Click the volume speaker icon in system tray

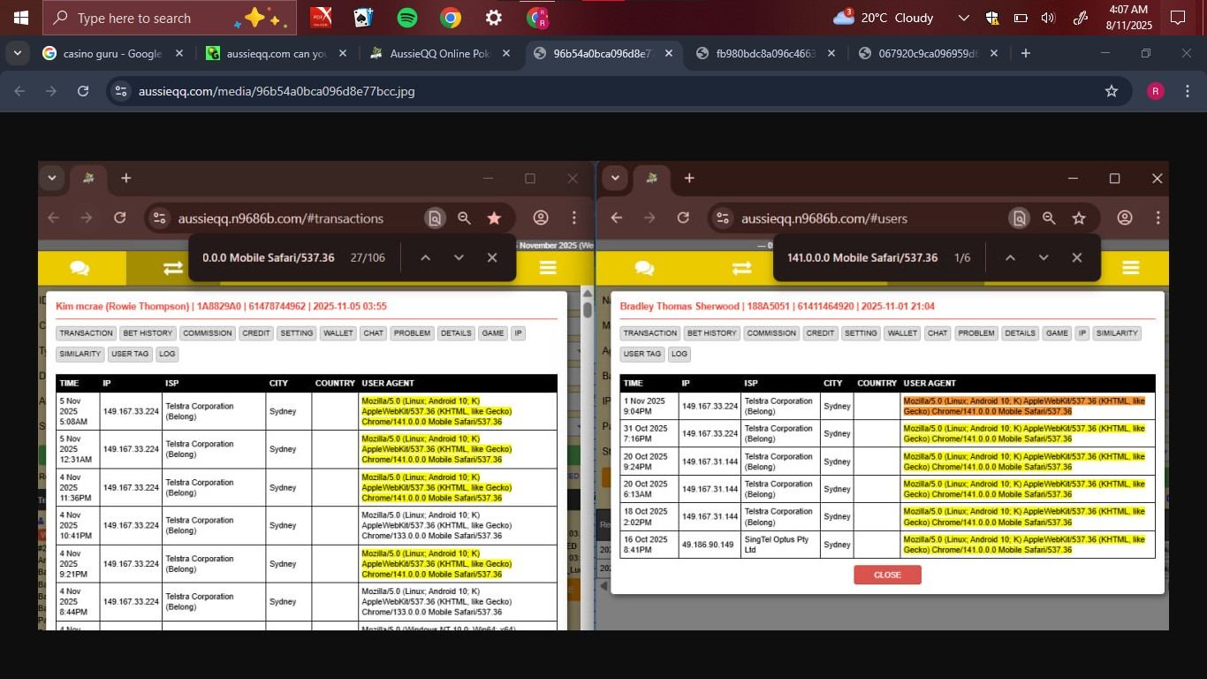[x=1048, y=18]
